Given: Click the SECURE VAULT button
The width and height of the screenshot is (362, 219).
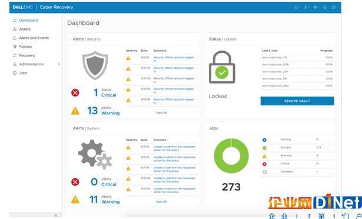Looking at the screenshot, I should 297,101.
